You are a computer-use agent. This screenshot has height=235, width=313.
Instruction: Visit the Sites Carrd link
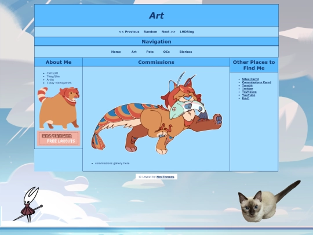coord(250,79)
